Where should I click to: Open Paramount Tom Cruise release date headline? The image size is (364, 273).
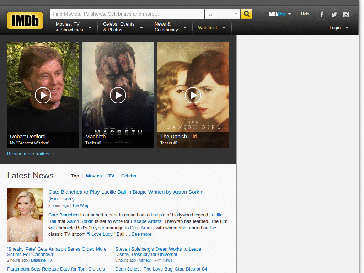56,270
